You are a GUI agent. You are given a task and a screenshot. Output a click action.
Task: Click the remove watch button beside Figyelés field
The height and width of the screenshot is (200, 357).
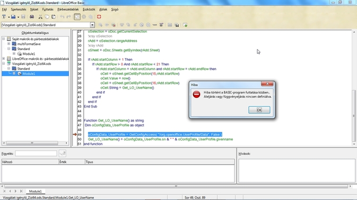(x=63, y=153)
